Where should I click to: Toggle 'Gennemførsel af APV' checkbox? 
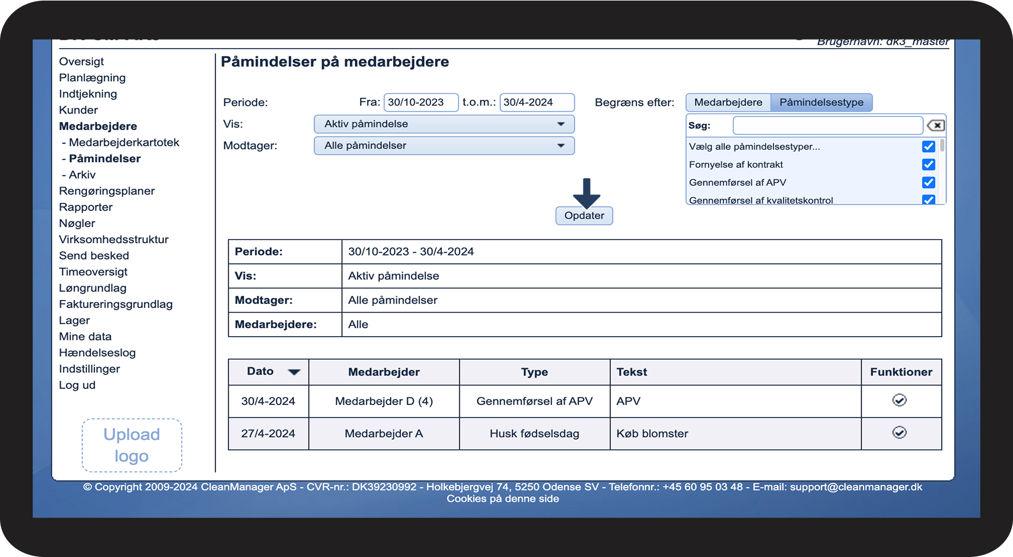click(x=928, y=182)
